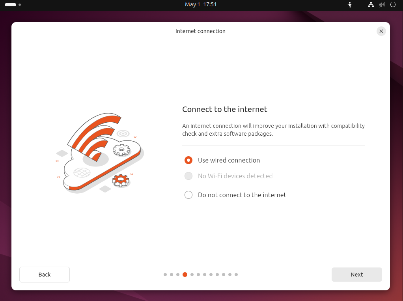Select the Use wired connection radio button
The height and width of the screenshot is (301, 403).
pyautogui.click(x=188, y=160)
